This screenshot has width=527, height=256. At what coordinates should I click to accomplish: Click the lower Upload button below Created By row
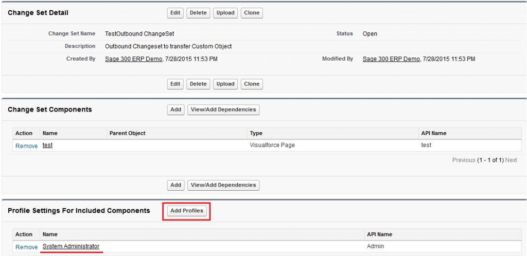pyautogui.click(x=225, y=84)
